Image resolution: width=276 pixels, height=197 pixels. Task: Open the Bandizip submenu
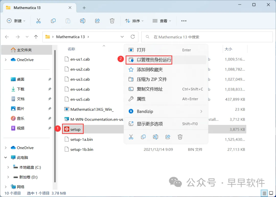click(166, 111)
